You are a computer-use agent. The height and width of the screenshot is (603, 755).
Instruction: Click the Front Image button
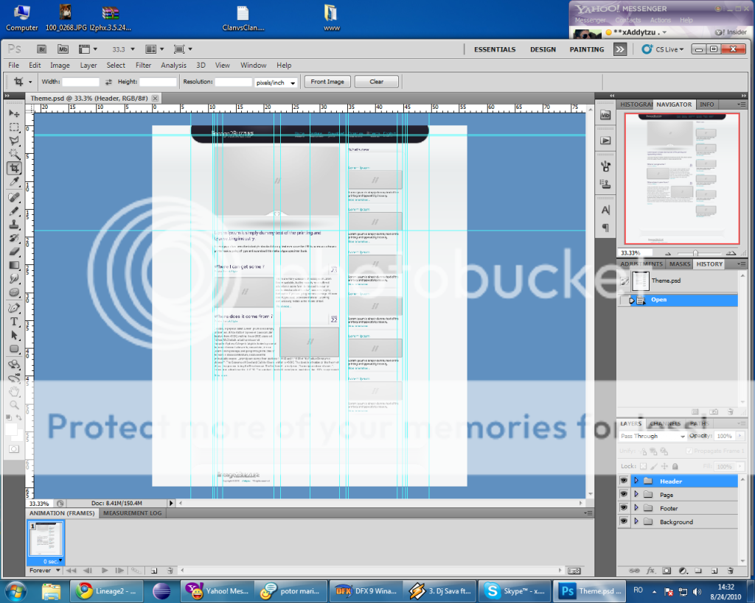[x=327, y=82]
